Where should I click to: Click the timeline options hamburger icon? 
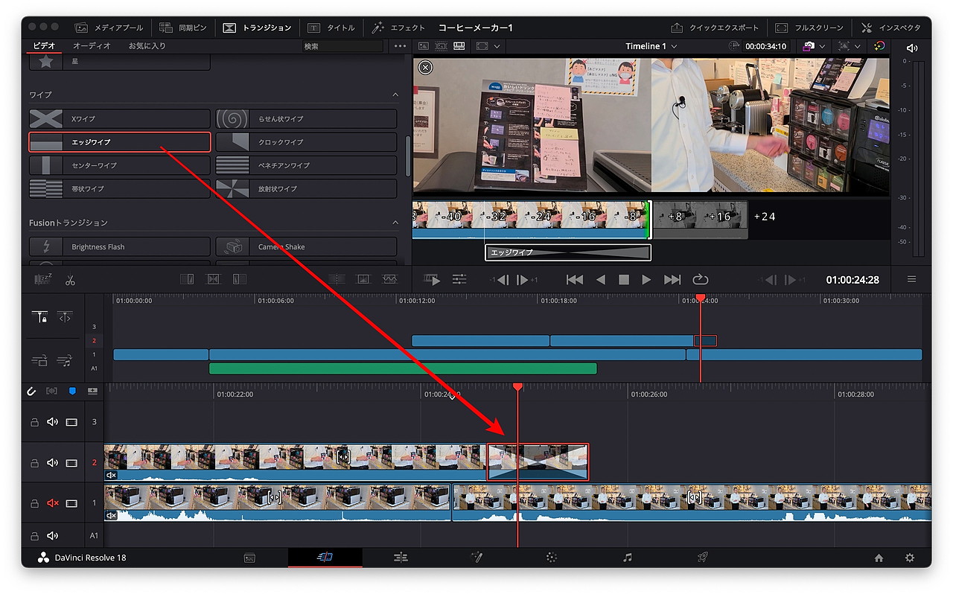pyautogui.click(x=912, y=280)
